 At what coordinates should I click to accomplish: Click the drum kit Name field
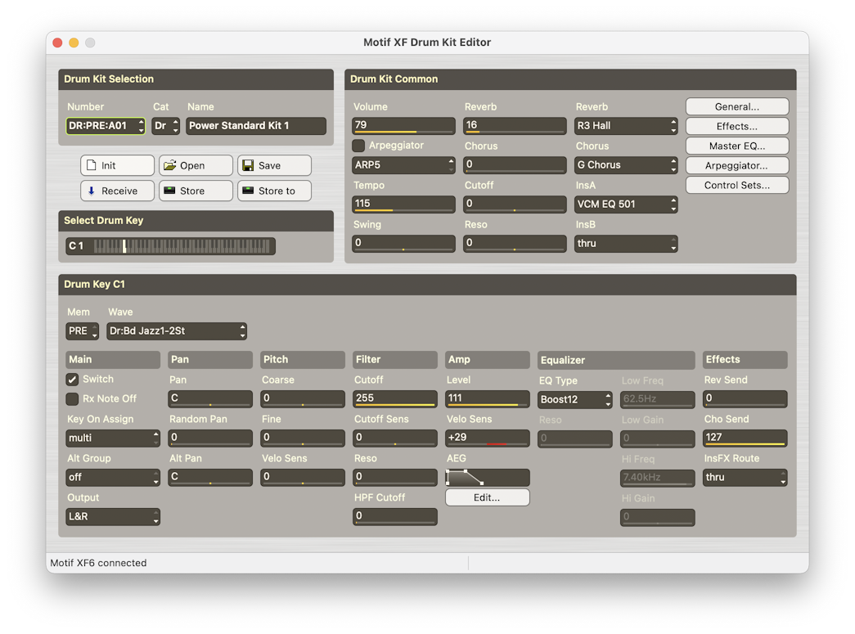[256, 126]
